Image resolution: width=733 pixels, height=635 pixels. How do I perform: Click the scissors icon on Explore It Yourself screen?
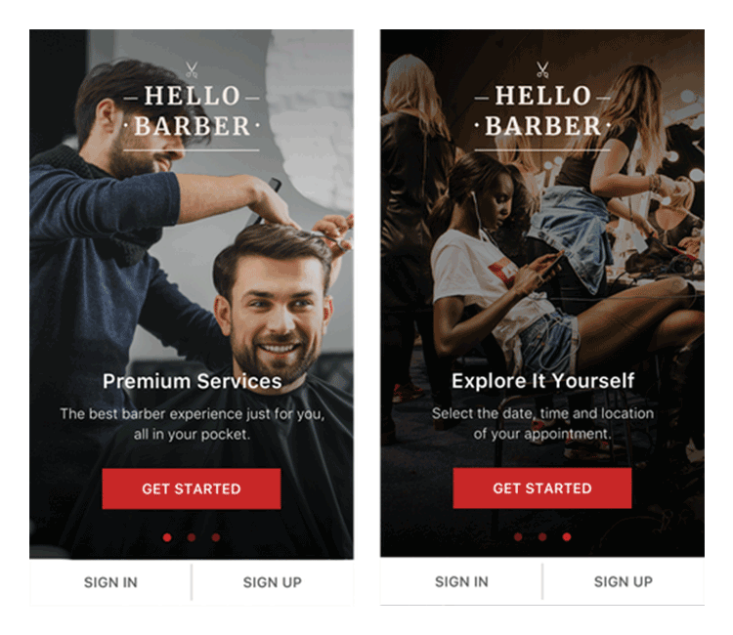542,70
